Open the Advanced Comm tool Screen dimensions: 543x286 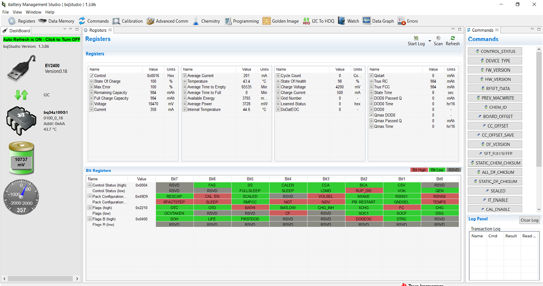[x=167, y=21]
